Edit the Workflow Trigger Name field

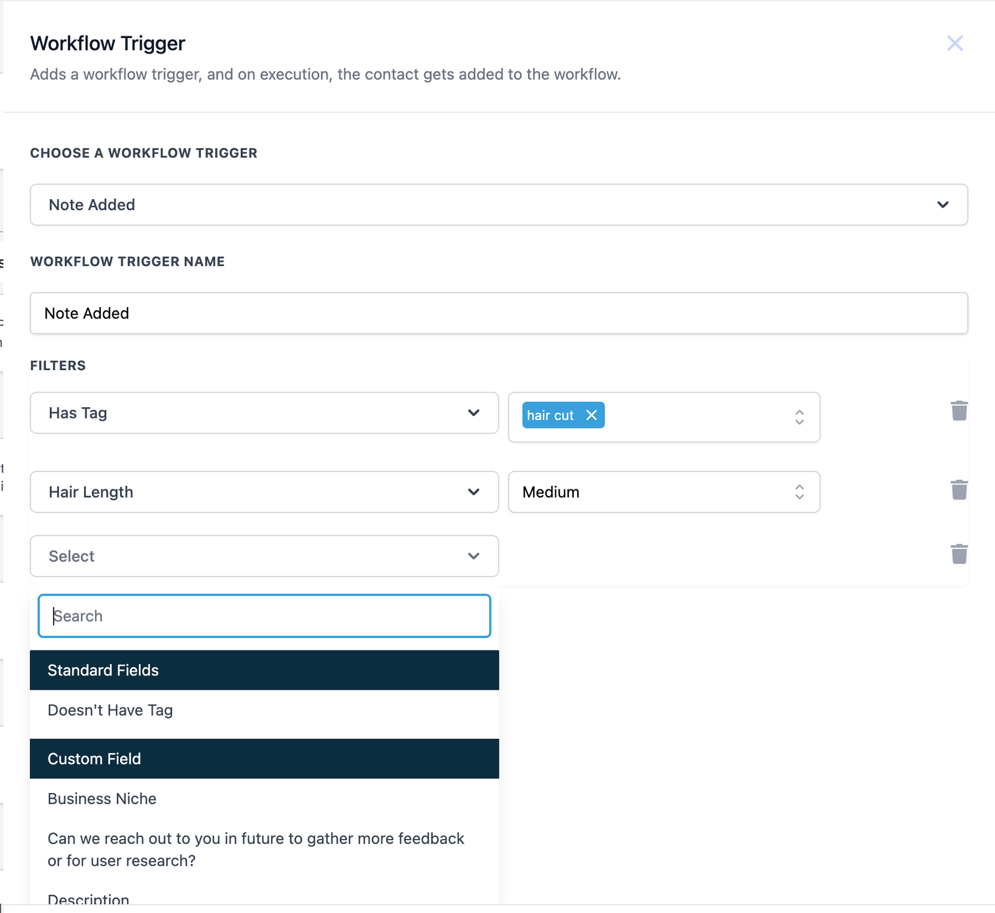pos(499,313)
